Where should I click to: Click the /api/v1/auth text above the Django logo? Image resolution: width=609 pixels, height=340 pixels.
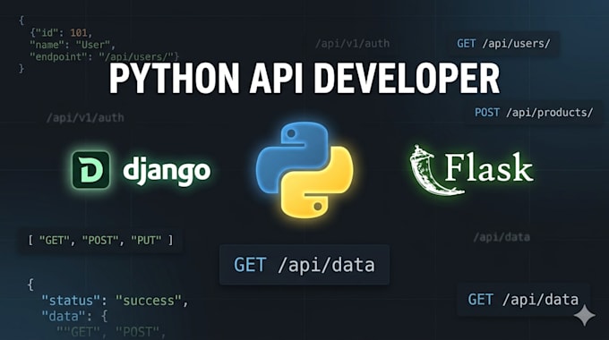(x=85, y=117)
